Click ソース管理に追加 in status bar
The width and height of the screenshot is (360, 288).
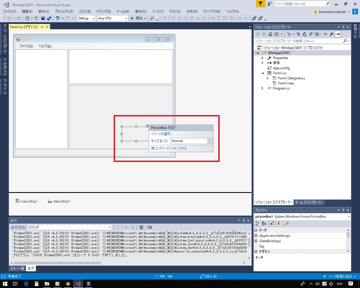(x=340, y=276)
